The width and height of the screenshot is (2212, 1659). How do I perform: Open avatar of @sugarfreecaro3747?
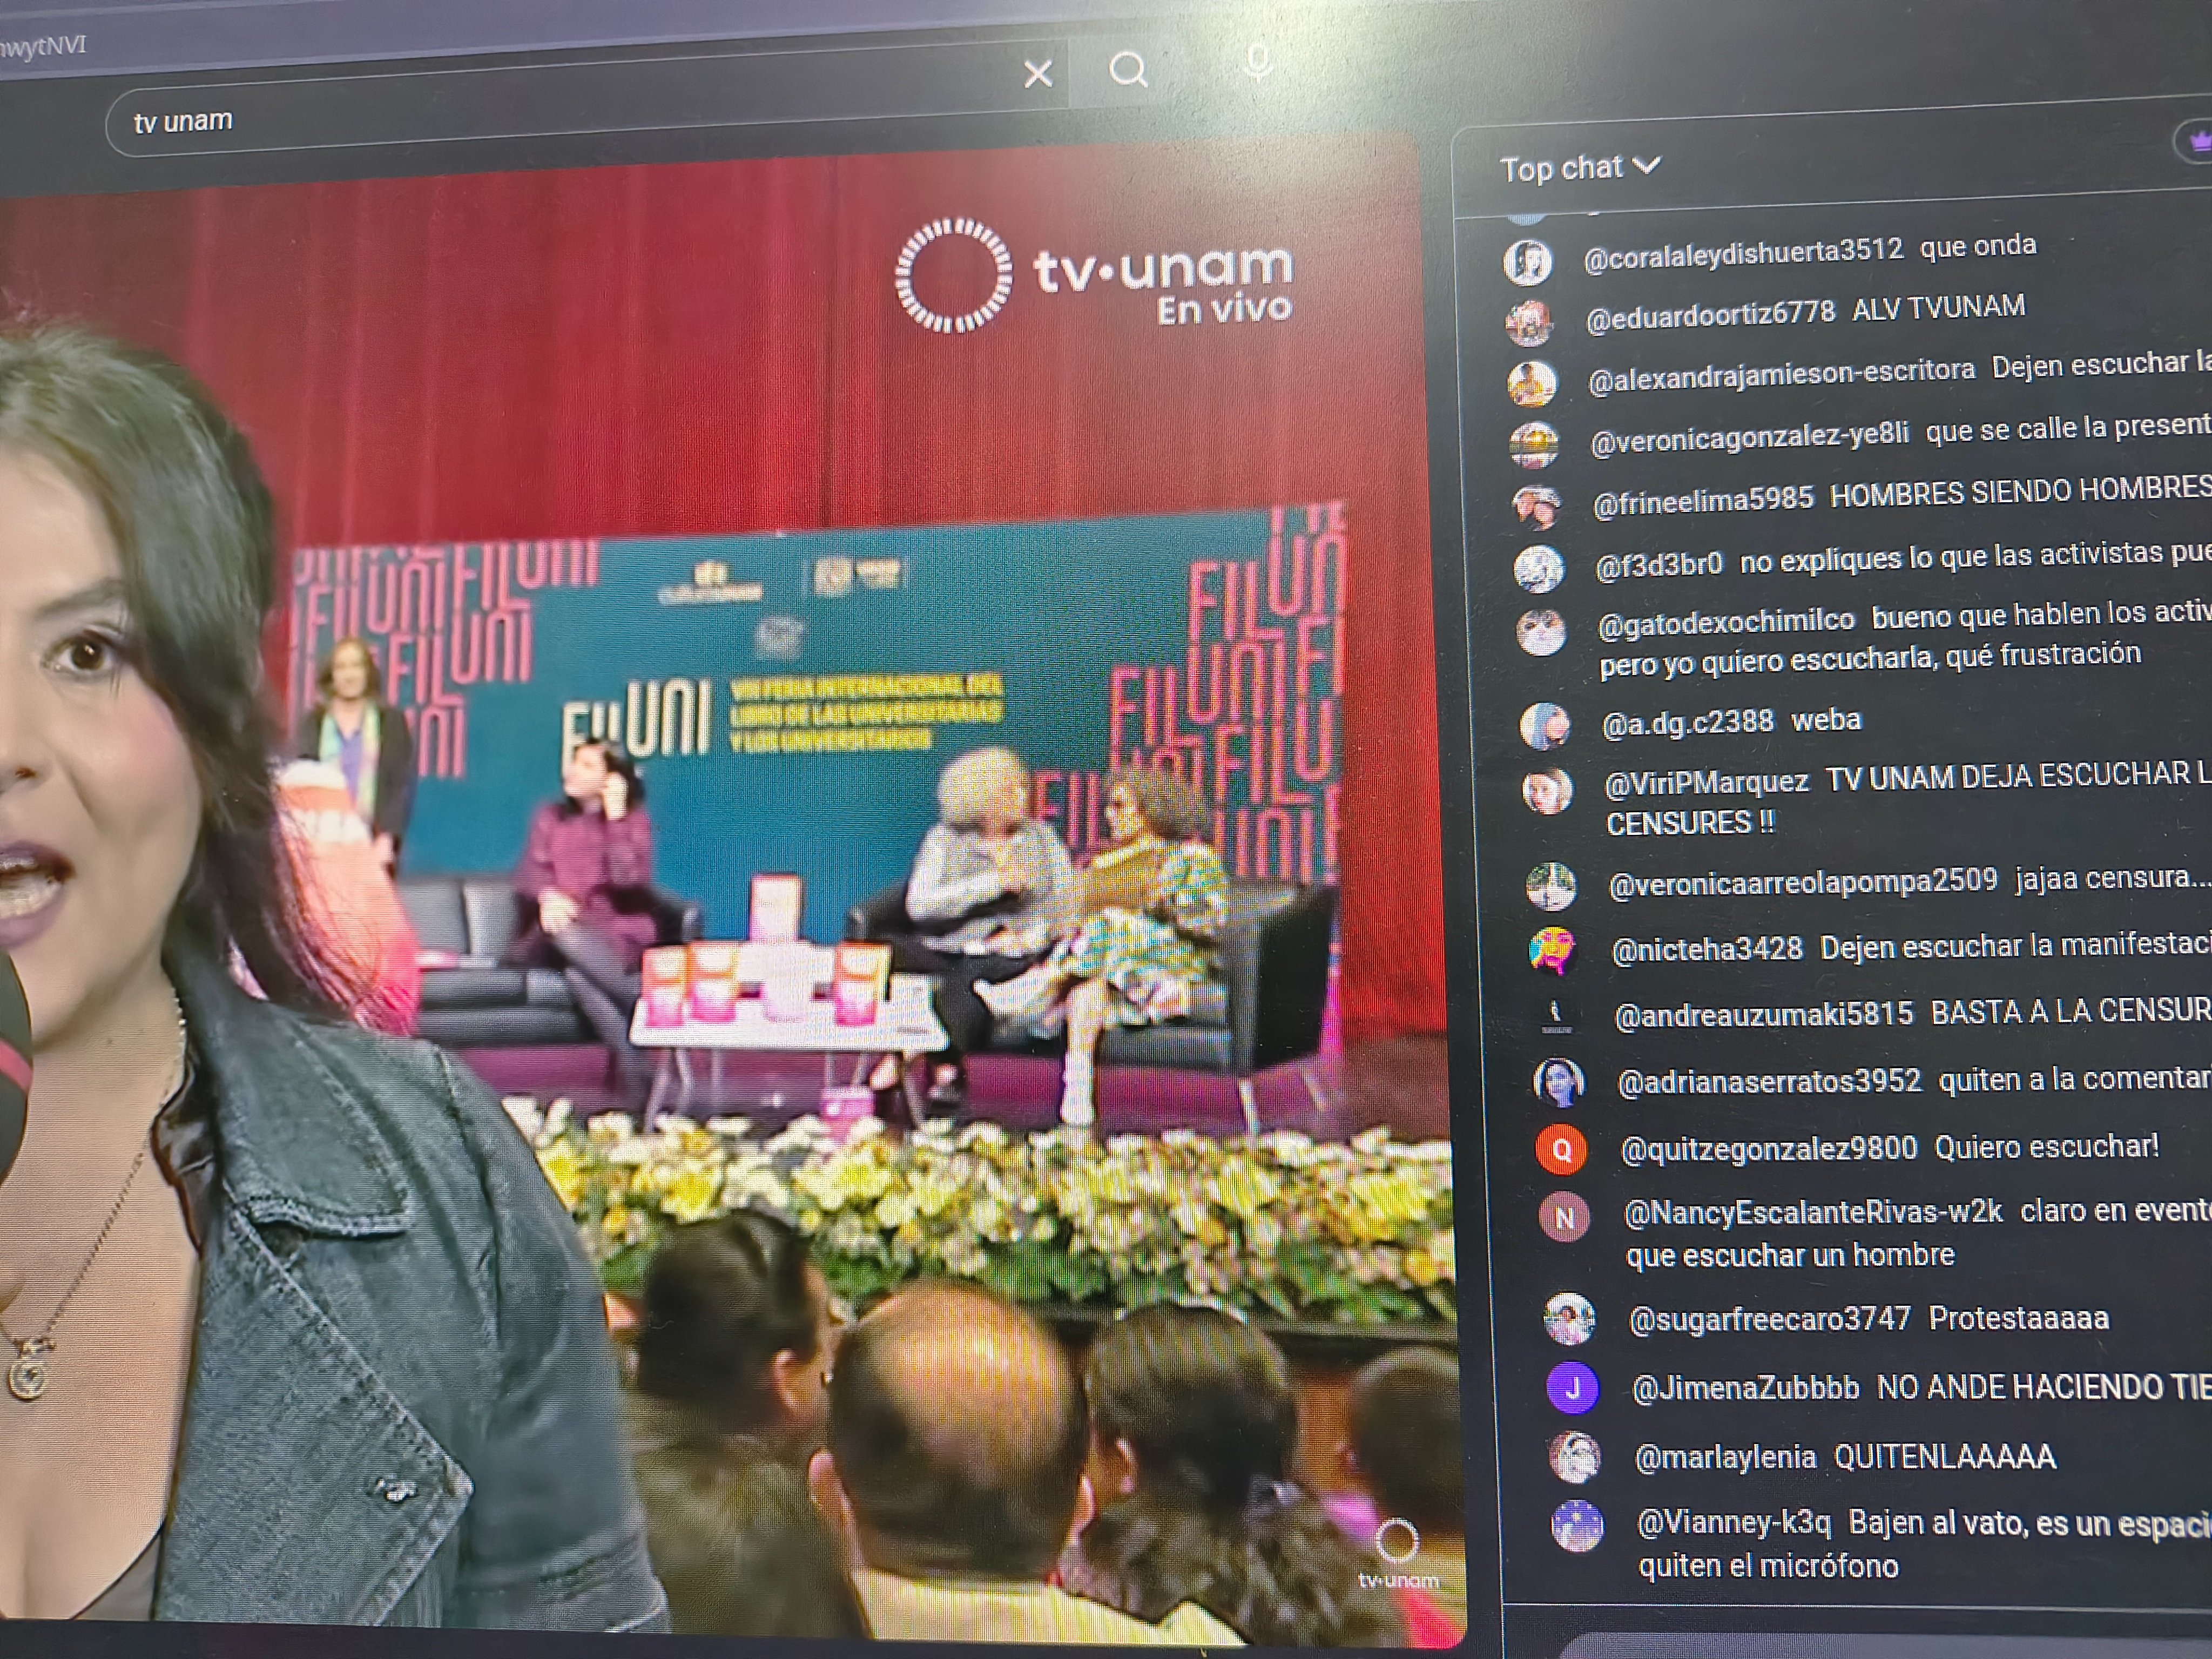[1568, 1319]
